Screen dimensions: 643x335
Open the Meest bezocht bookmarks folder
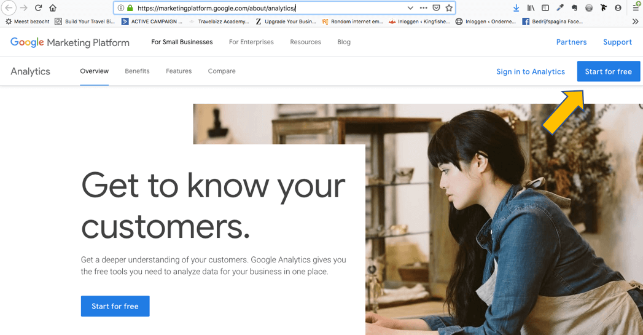(x=28, y=22)
